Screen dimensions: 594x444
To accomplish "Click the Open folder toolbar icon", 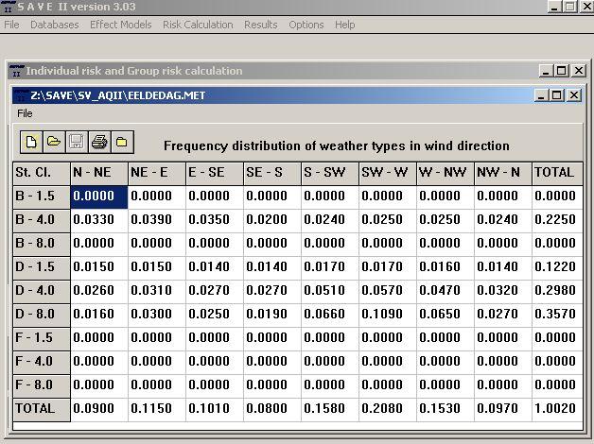I will tap(54, 143).
